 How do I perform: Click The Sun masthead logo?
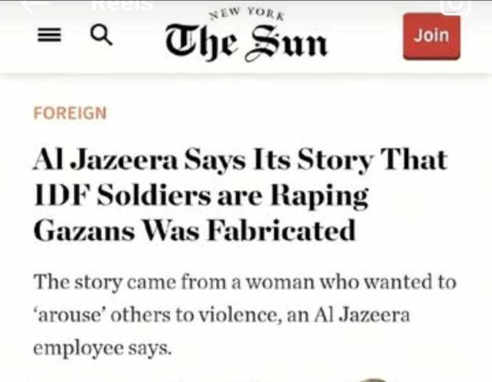click(247, 43)
